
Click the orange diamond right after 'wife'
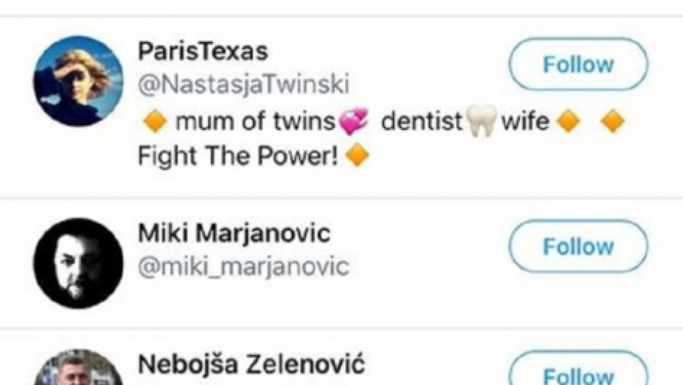[x=568, y=122]
